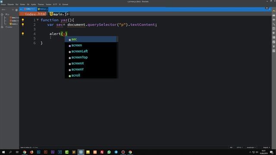Click the taskbar clock and date
Screen dimensions: 276x155
click(x=263, y=152)
